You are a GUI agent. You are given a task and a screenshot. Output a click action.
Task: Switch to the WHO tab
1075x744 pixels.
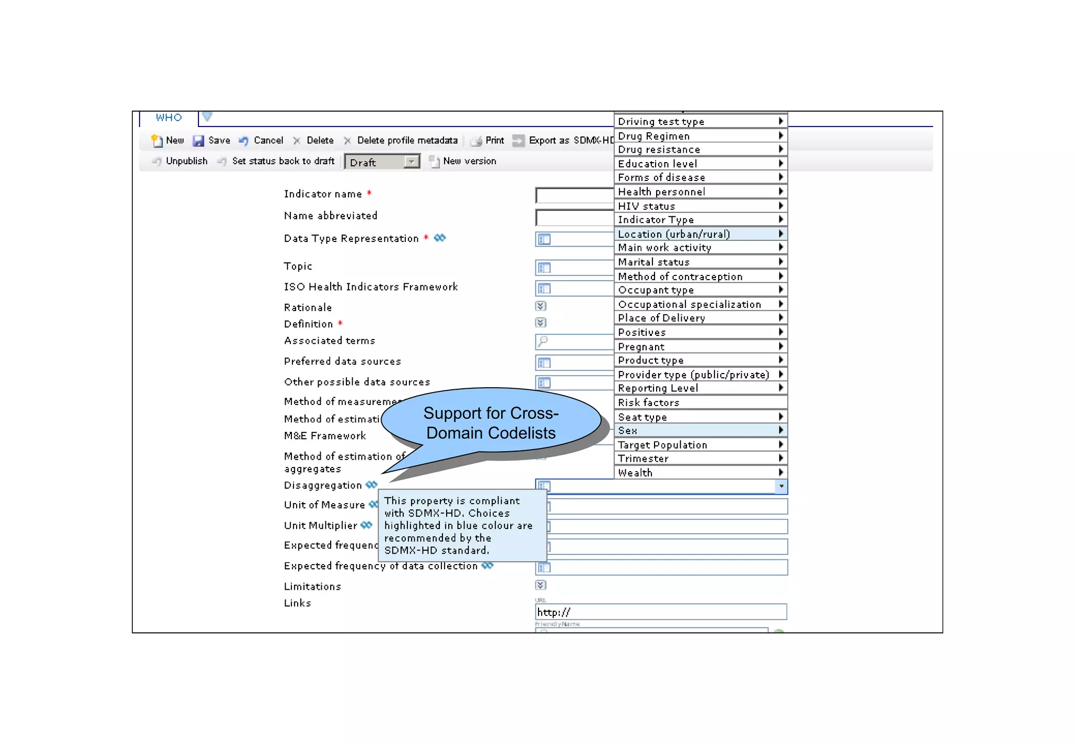coord(168,118)
